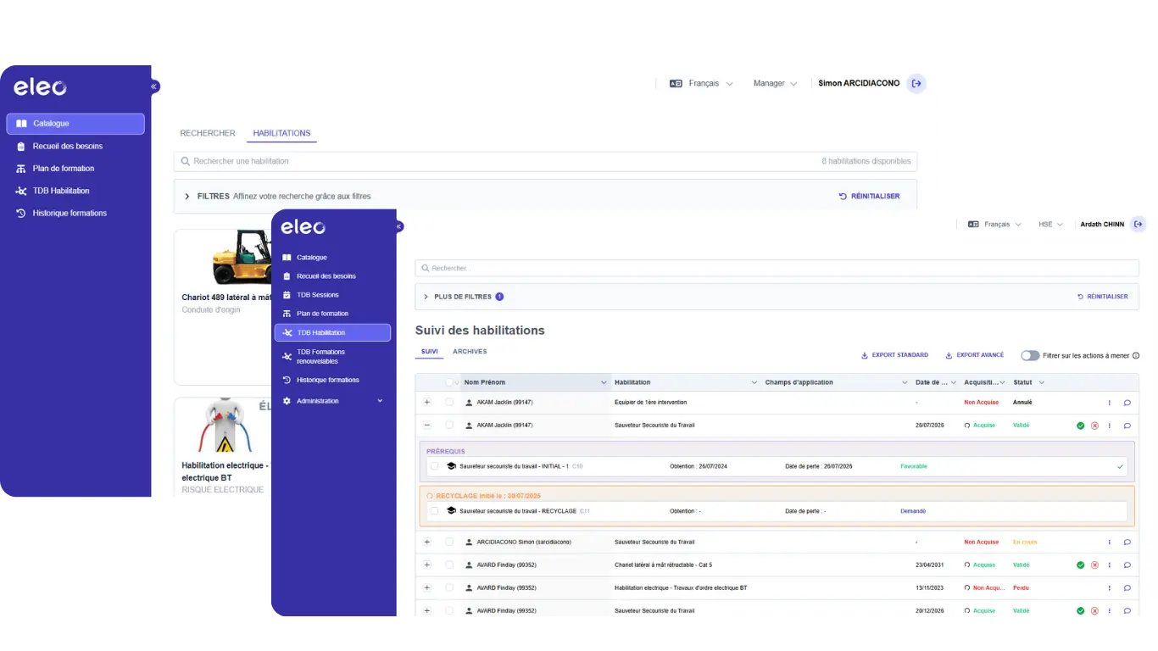Click the logout icon beside Simon ARCIDIACONO

click(x=916, y=83)
